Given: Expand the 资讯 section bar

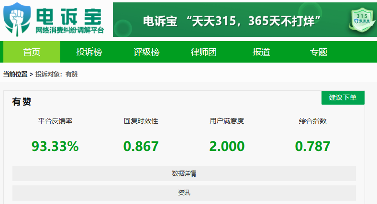Looking at the screenshot, I should pos(184,193).
